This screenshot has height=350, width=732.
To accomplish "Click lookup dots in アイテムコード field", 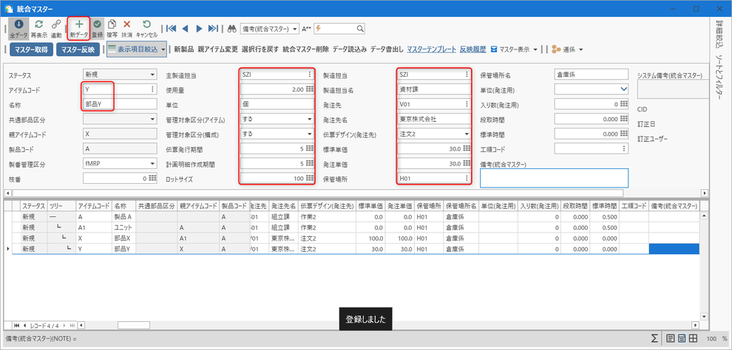I will [152, 89].
